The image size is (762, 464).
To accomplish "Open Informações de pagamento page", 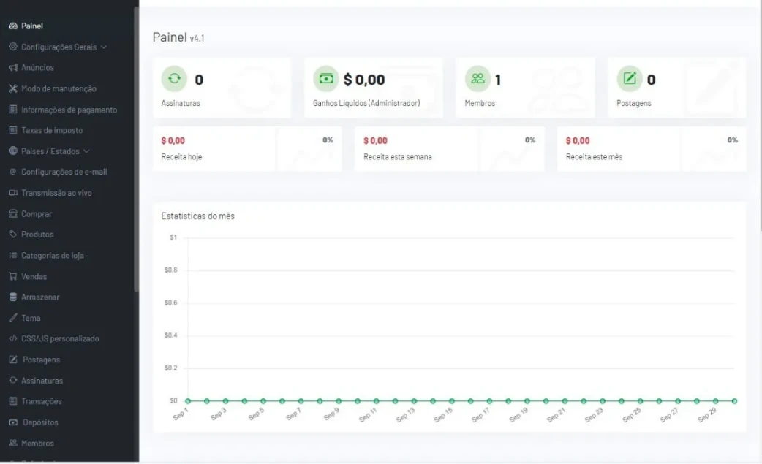I will tap(69, 110).
